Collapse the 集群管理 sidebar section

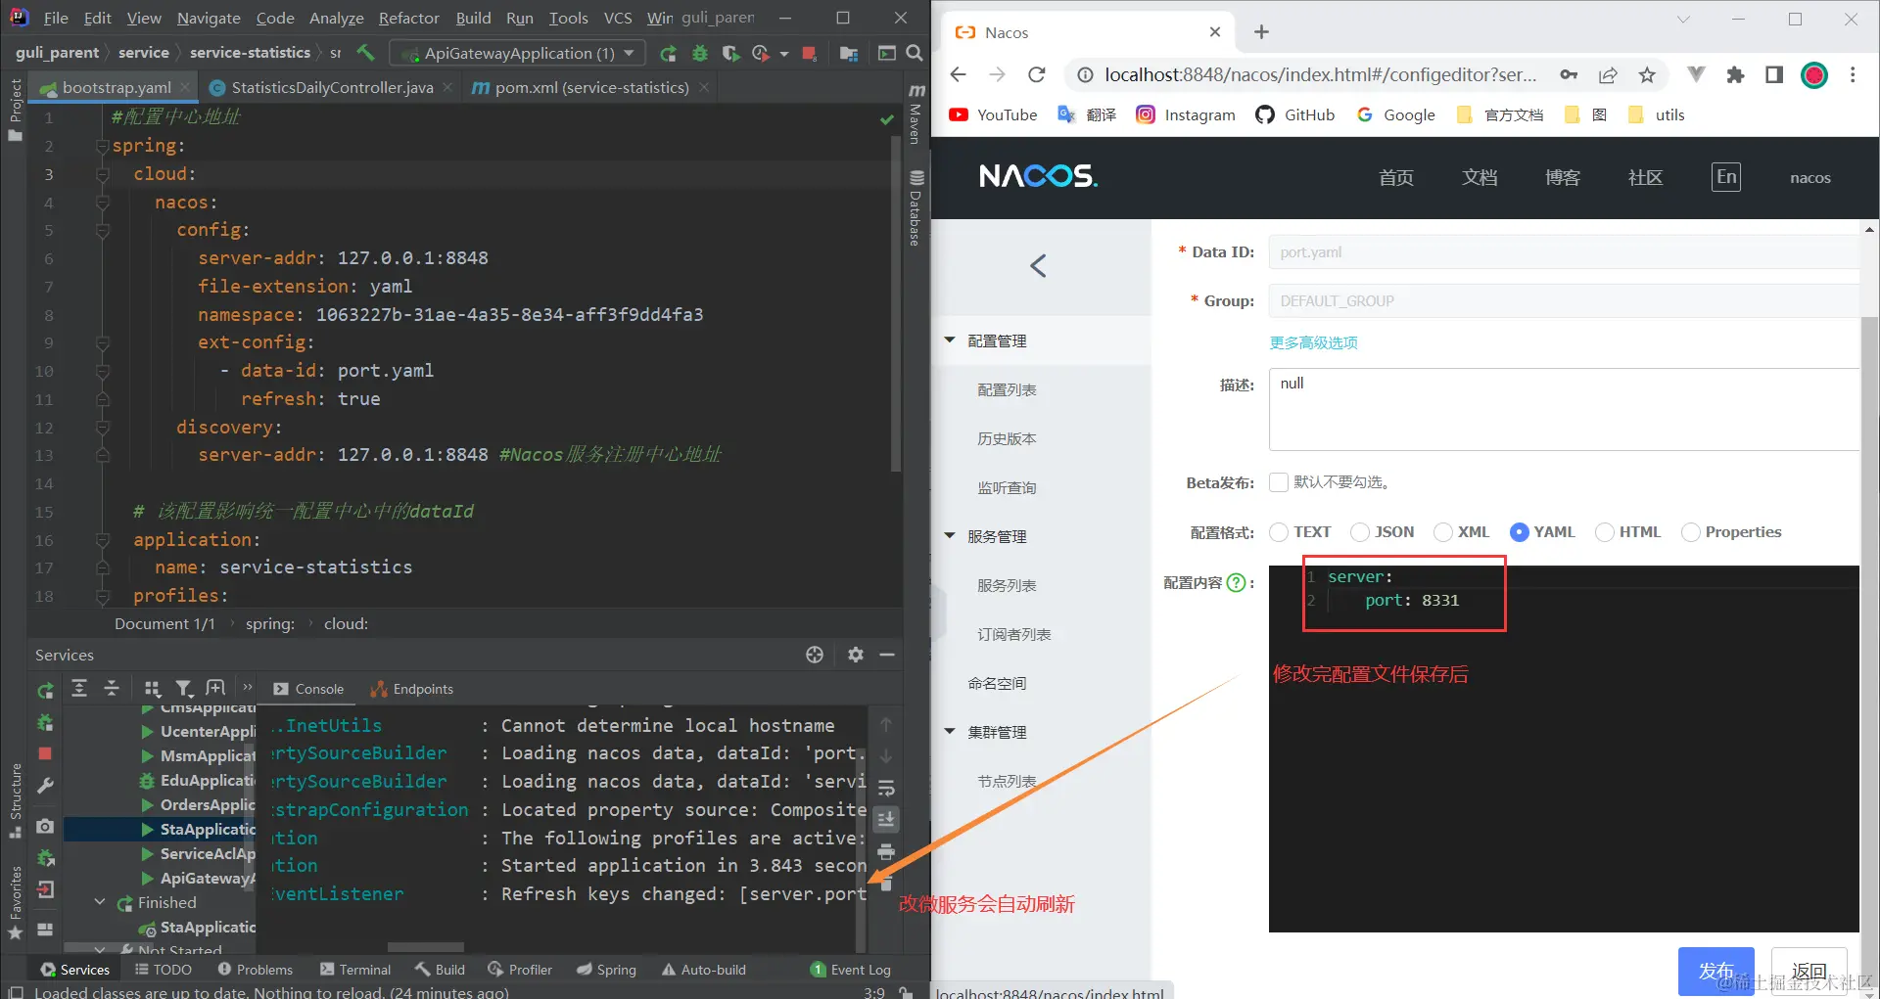(x=950, y=732)
